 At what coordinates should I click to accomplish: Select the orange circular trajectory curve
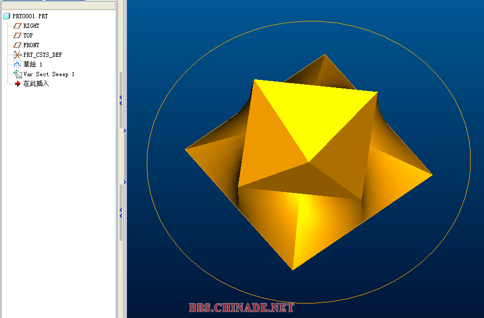(x=148, y=161)
